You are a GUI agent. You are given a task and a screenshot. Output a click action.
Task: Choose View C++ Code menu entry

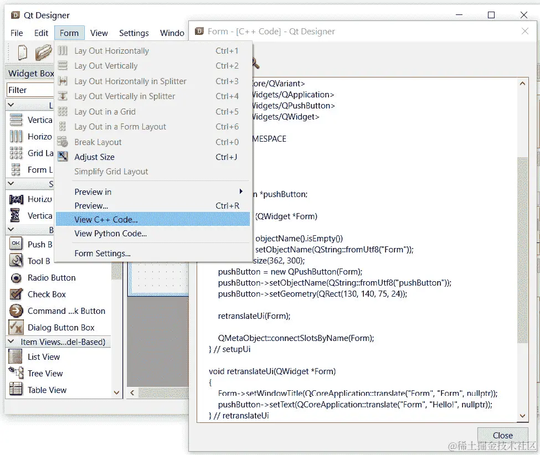coord(152,219)
